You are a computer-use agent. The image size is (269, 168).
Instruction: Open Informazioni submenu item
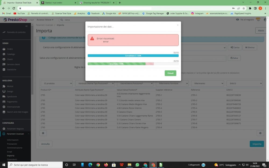tap(13, 140)
